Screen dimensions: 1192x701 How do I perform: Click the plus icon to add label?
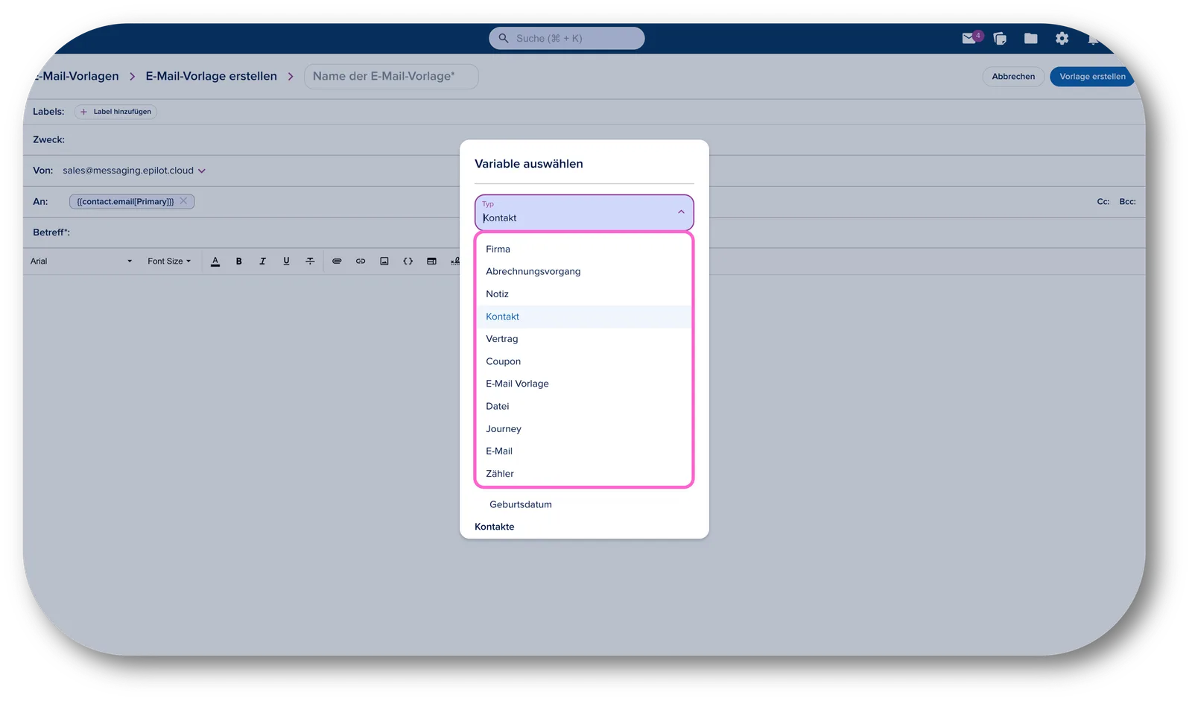click(83, 112)
